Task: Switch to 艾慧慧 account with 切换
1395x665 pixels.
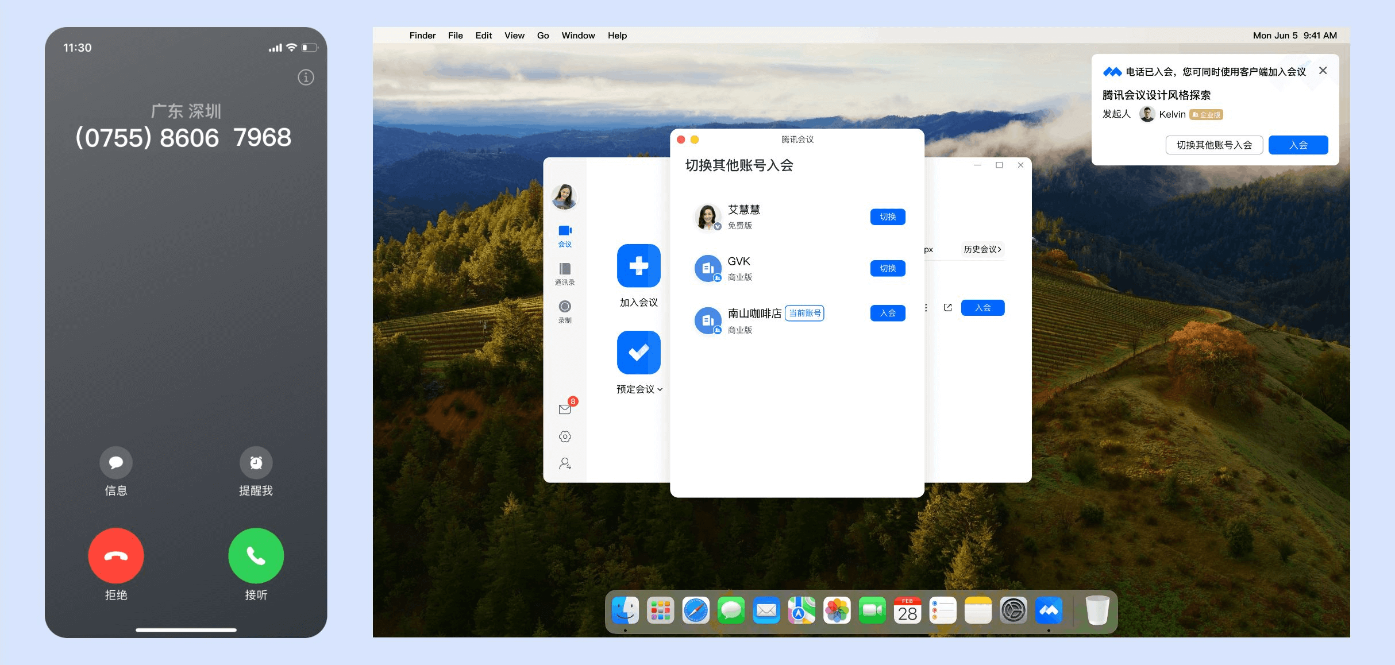Action: click(x=888, y=216)
